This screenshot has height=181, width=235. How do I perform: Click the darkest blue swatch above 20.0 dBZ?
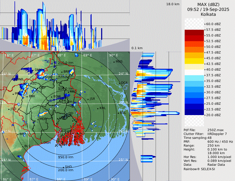194,112
